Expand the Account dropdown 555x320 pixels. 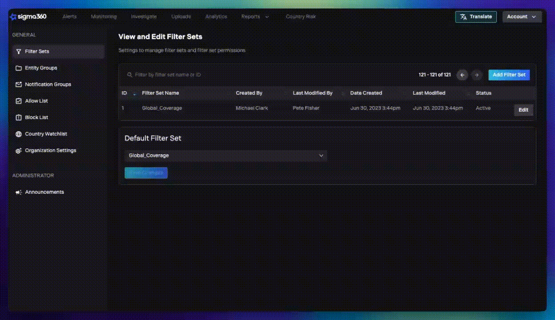click(x=521, y=16)
